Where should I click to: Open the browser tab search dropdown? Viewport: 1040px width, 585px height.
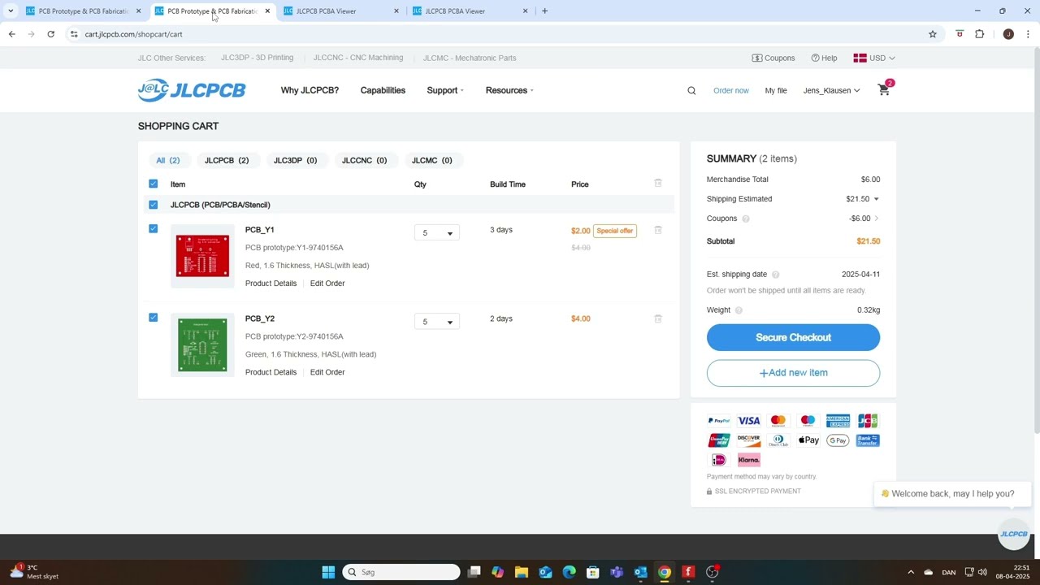(x=11, y=11)
